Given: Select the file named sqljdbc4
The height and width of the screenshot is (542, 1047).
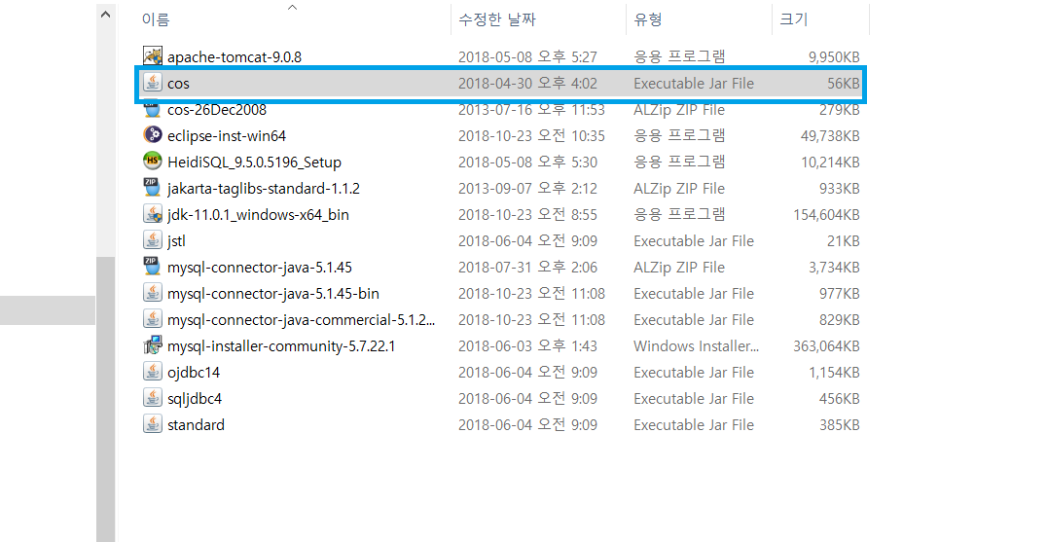Looking at the screenshot, I should pyautogui.click(x=195, y=399).
